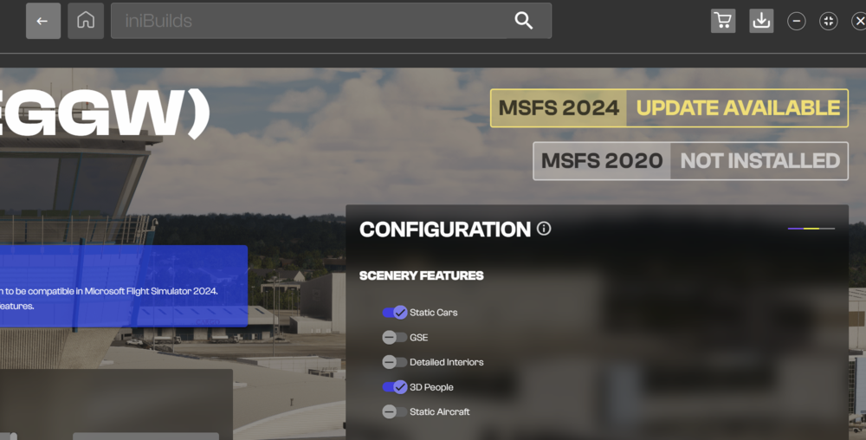The height and width of the screenshot is (440, 866).
Task: Click the Configuration page indicator bar
Action: coord(811,228)
